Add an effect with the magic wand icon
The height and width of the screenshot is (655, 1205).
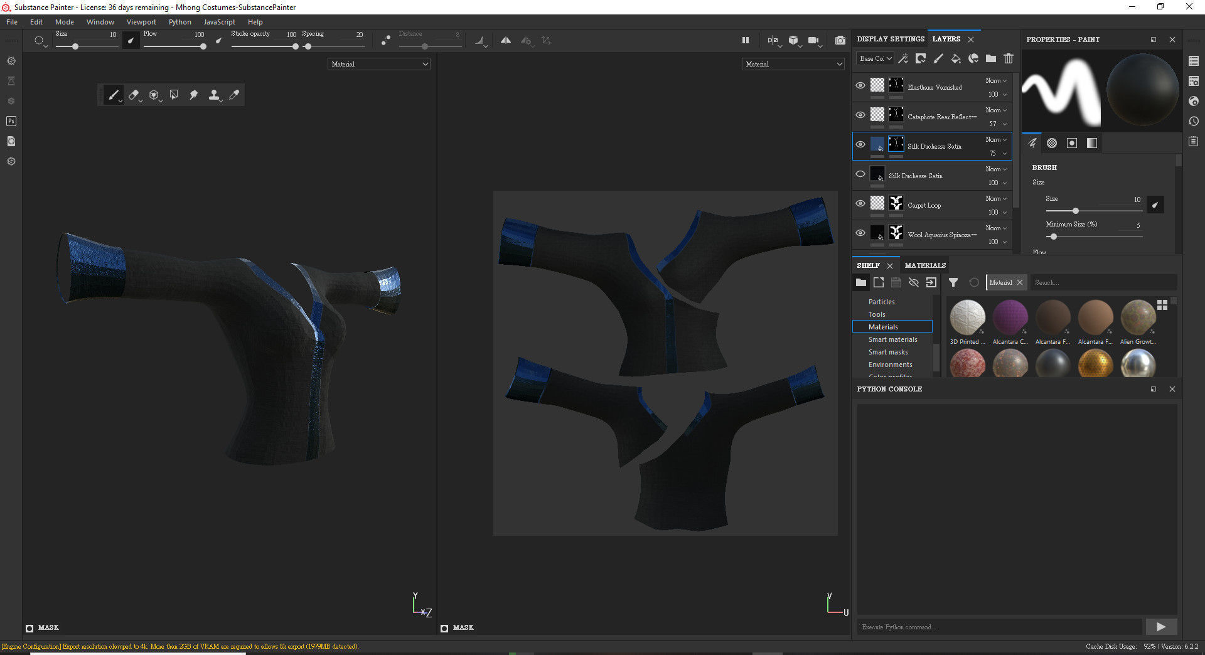[903, 58]
